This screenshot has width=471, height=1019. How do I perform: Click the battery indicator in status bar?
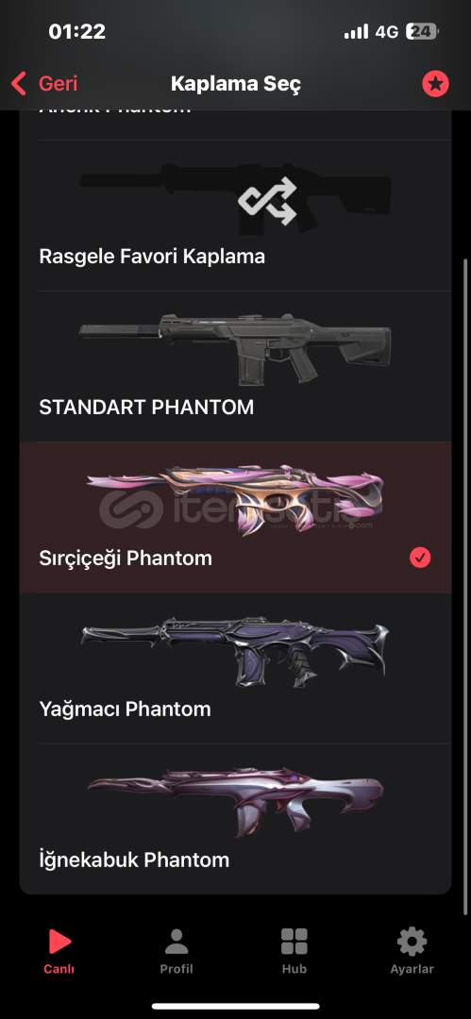422,31
